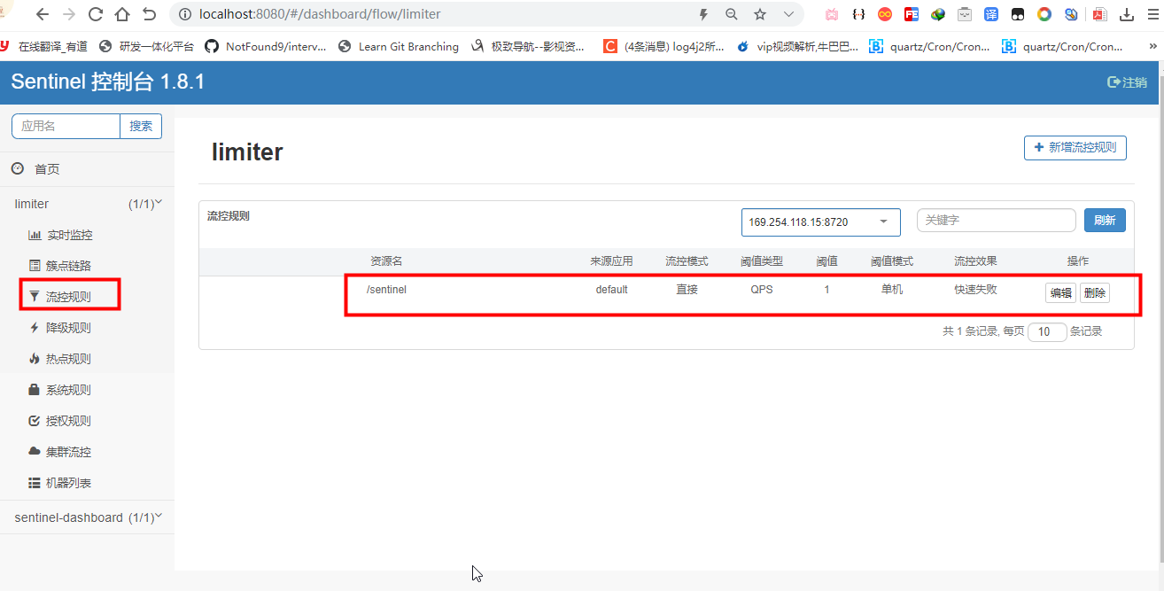Open the gray clipboard-face extension
Viewport: 1164px width, 591px height.
click(964, 14)
